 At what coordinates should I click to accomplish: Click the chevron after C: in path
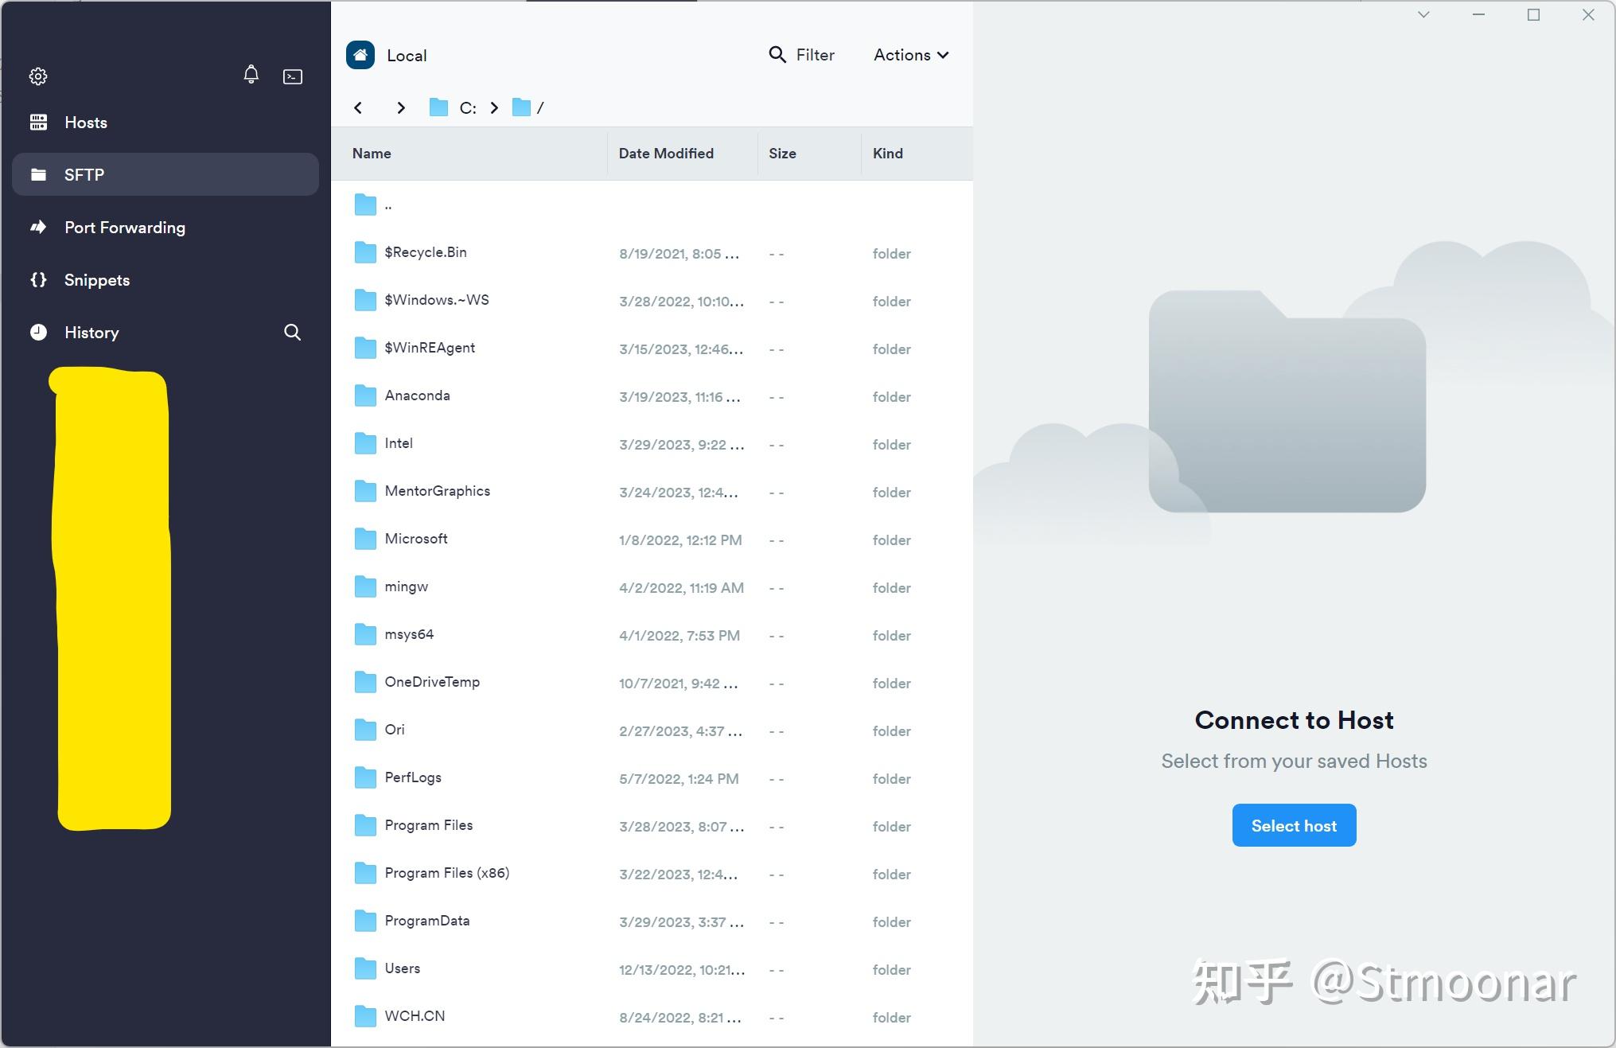click(x=494, y=108)
